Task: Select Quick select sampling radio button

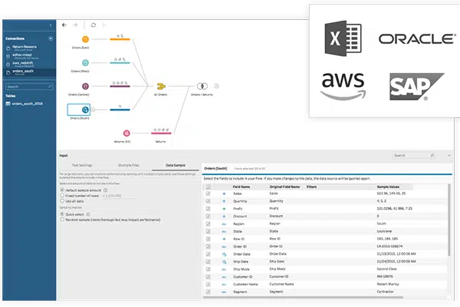Action: pos(62,214)
